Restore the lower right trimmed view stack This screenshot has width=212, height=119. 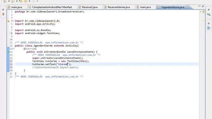(209, 23)
